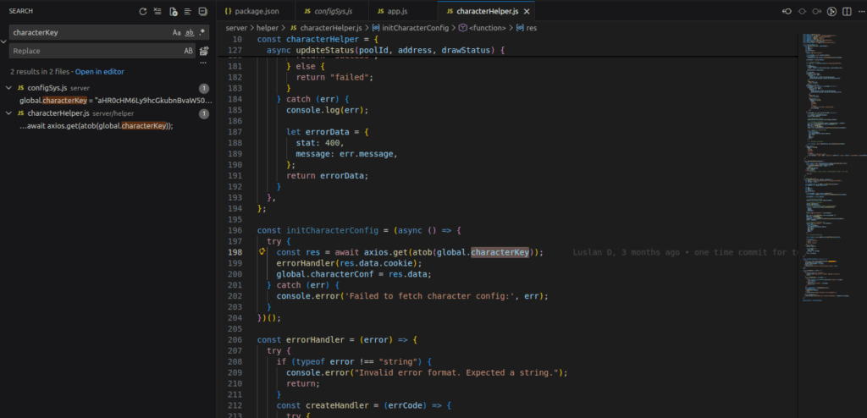The image size is (867, 418).
Task: Collapse the Replace field toggle chevron
Action: [4, 41]
